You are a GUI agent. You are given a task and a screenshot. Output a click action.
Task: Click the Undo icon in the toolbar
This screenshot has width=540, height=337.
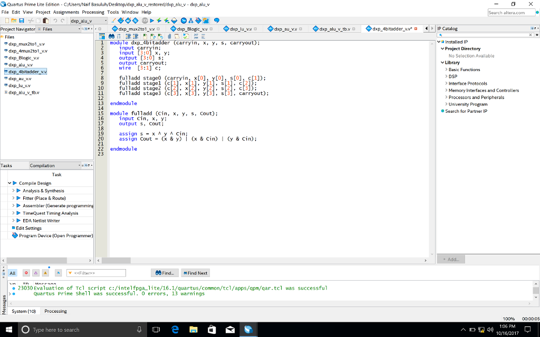(55, 21)
